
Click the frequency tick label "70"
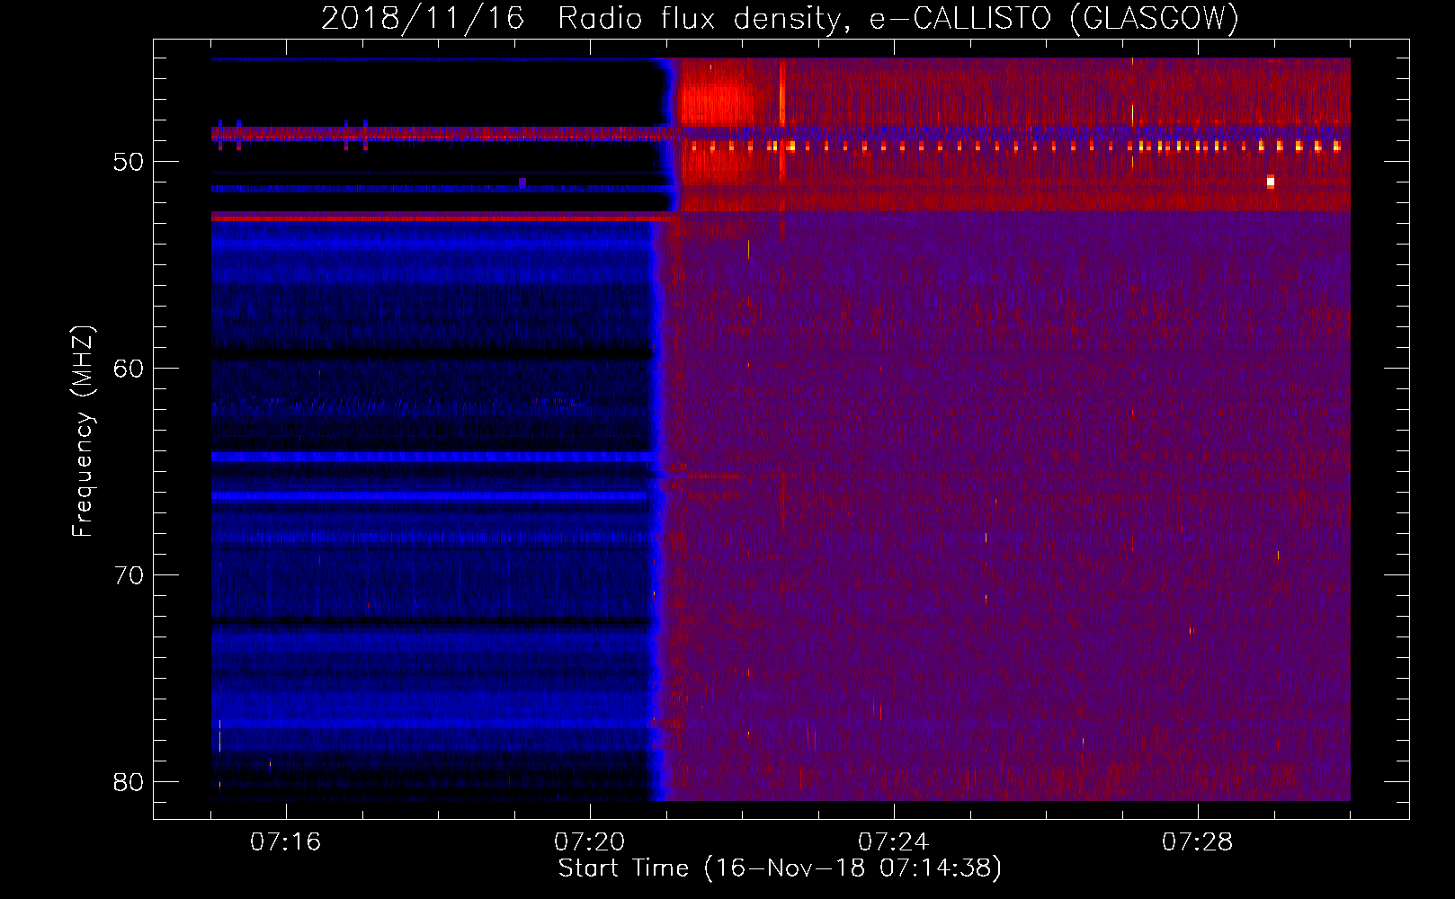coord(129,575)
